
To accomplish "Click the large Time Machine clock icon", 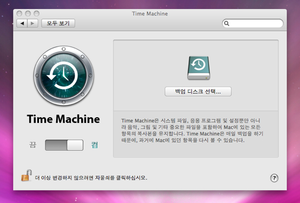I will click(64, 76).
